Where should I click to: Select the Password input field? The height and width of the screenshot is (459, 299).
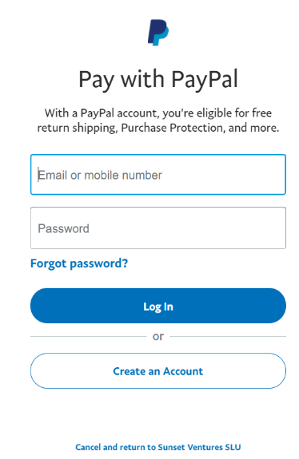(158, 228)
